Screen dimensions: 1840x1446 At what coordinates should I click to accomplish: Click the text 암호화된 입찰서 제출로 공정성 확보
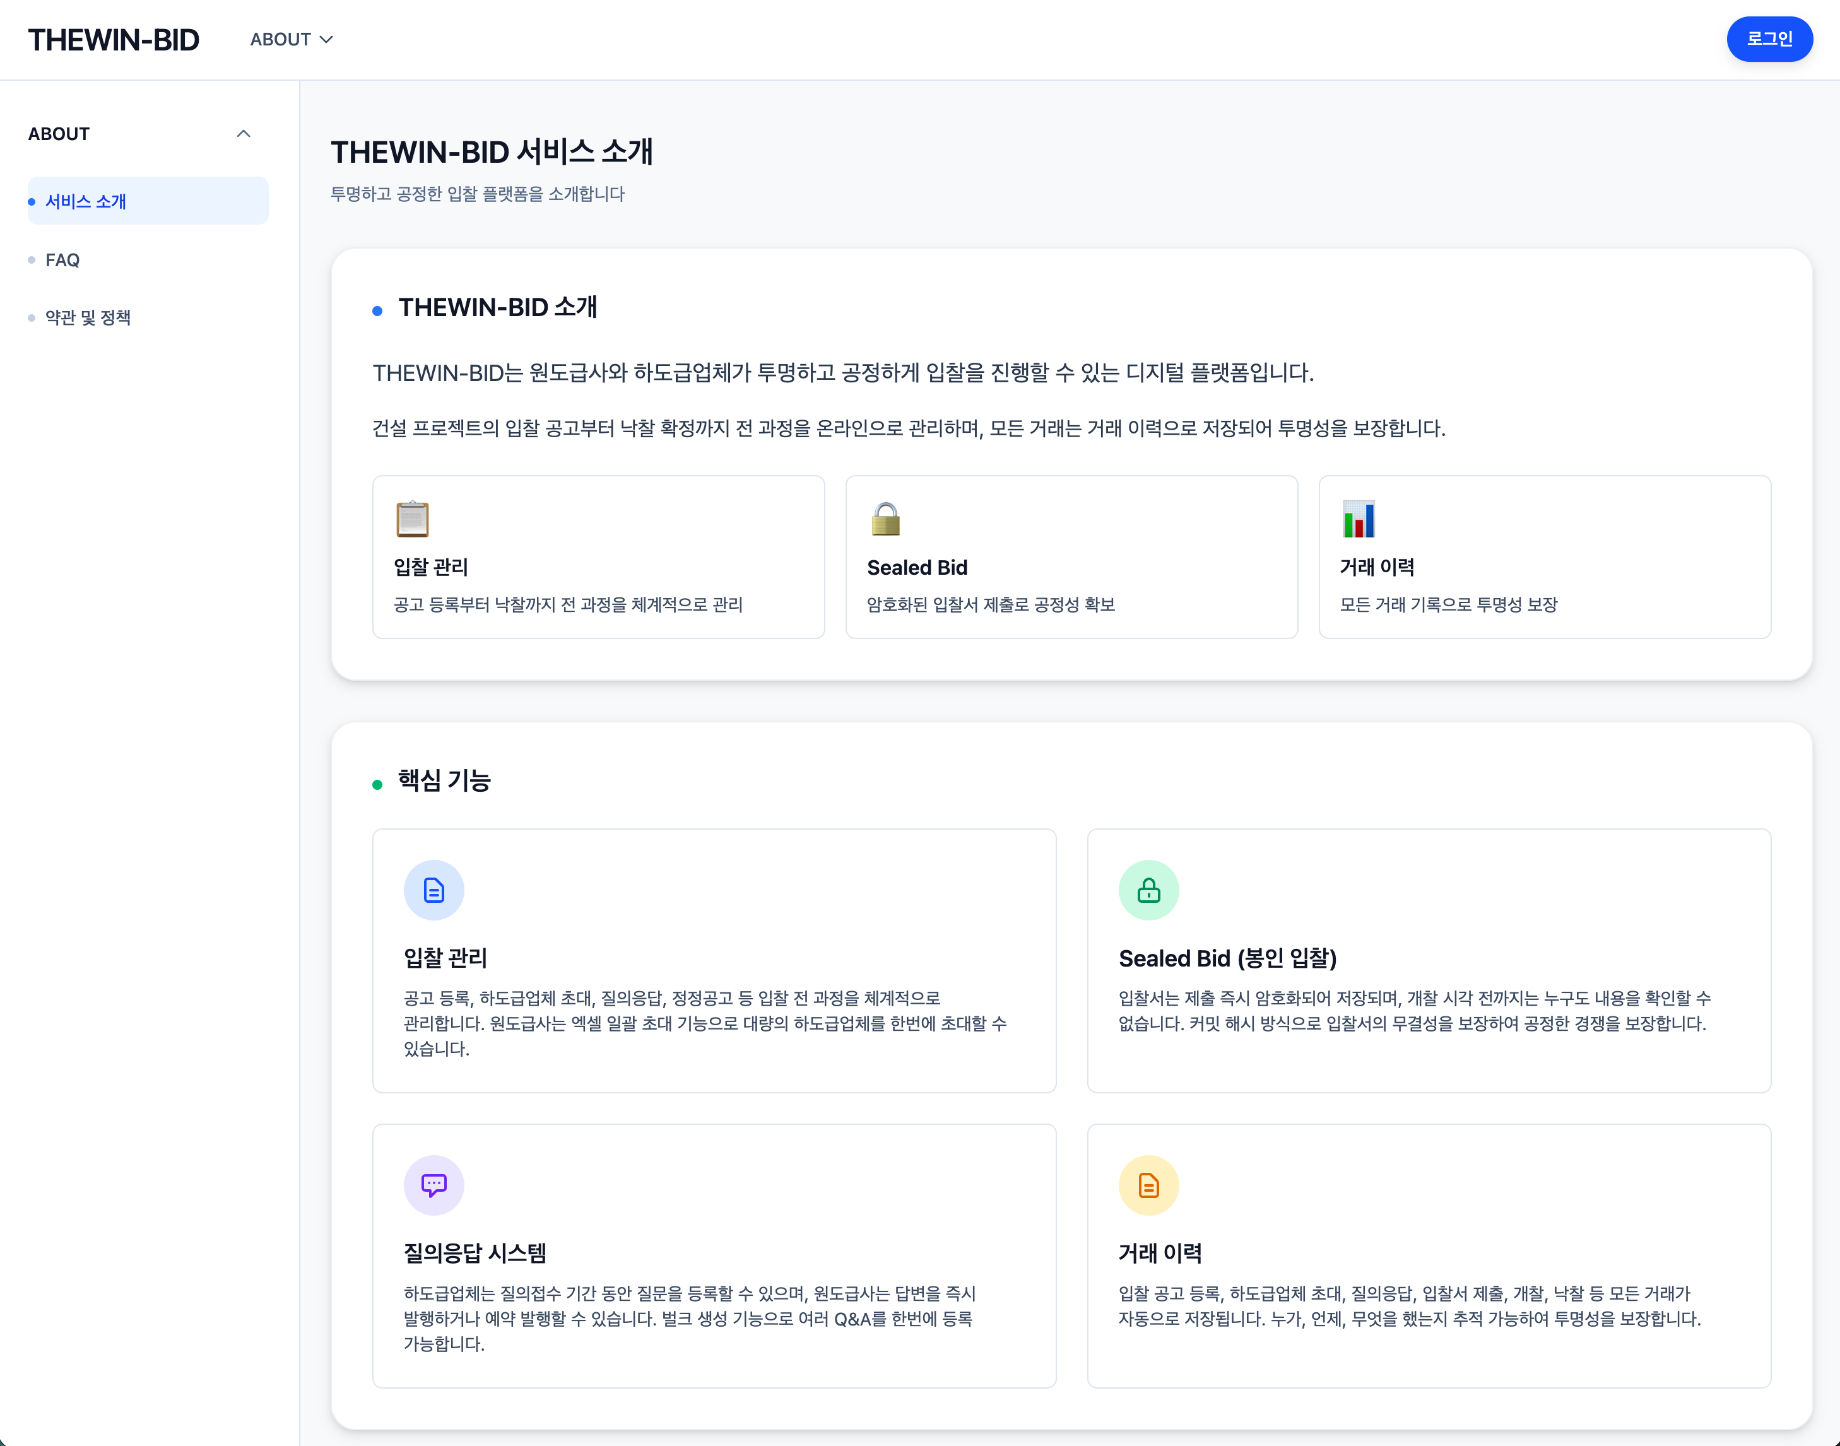coord(991,604)
